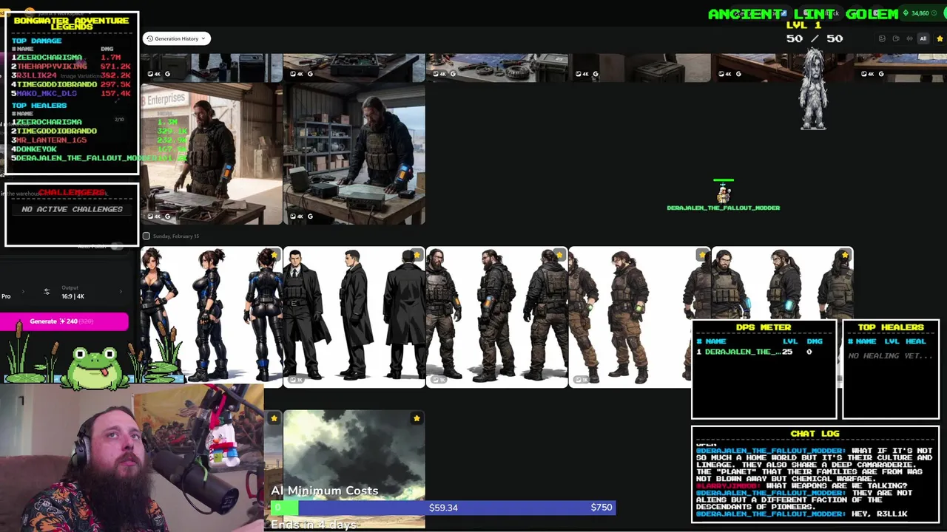Select the All filter tab
Screen dimensions: 947x532
tap(923, 38)
